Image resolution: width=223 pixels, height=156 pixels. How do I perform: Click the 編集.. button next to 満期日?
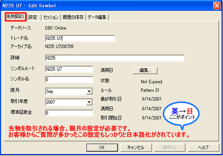(x=145, y=70)
